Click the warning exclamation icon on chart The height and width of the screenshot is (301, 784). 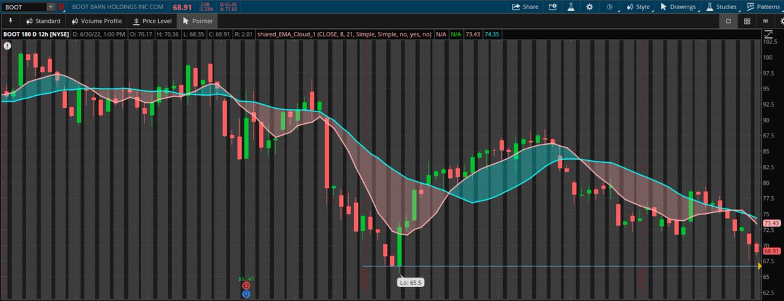7,46
